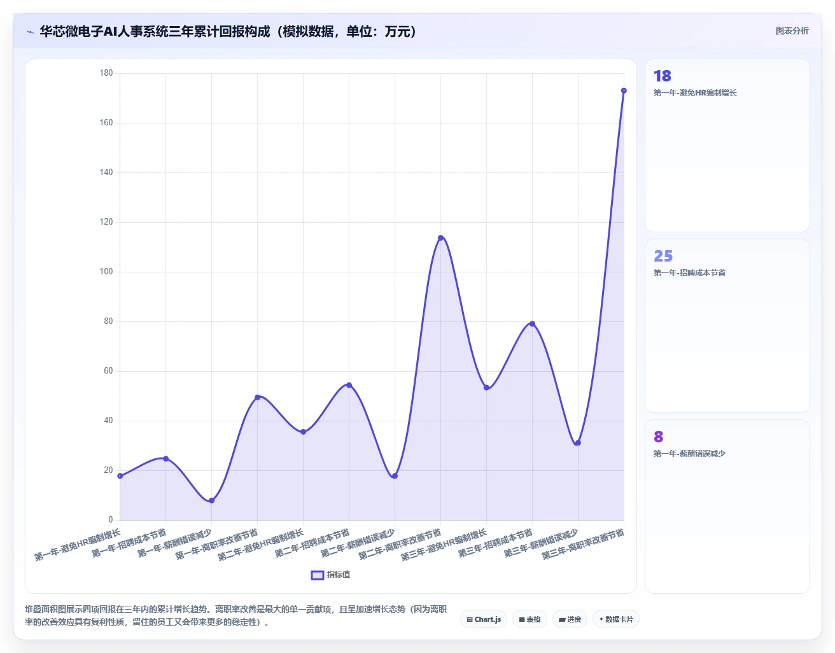The height and width of the screenshot is (653, 835).
Task: Click the x-axis label 第一年-避免HR编制增长
Action: point(77,545)
